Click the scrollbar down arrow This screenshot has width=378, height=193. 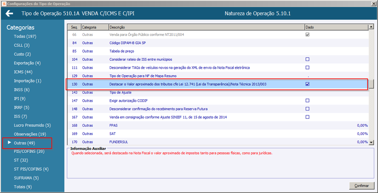pyautogui.click(x=371, y=142)
